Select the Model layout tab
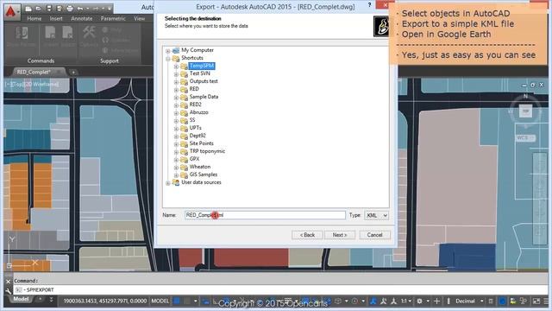Viewport: 552px width, 311px height. click(x=21, y=299)
